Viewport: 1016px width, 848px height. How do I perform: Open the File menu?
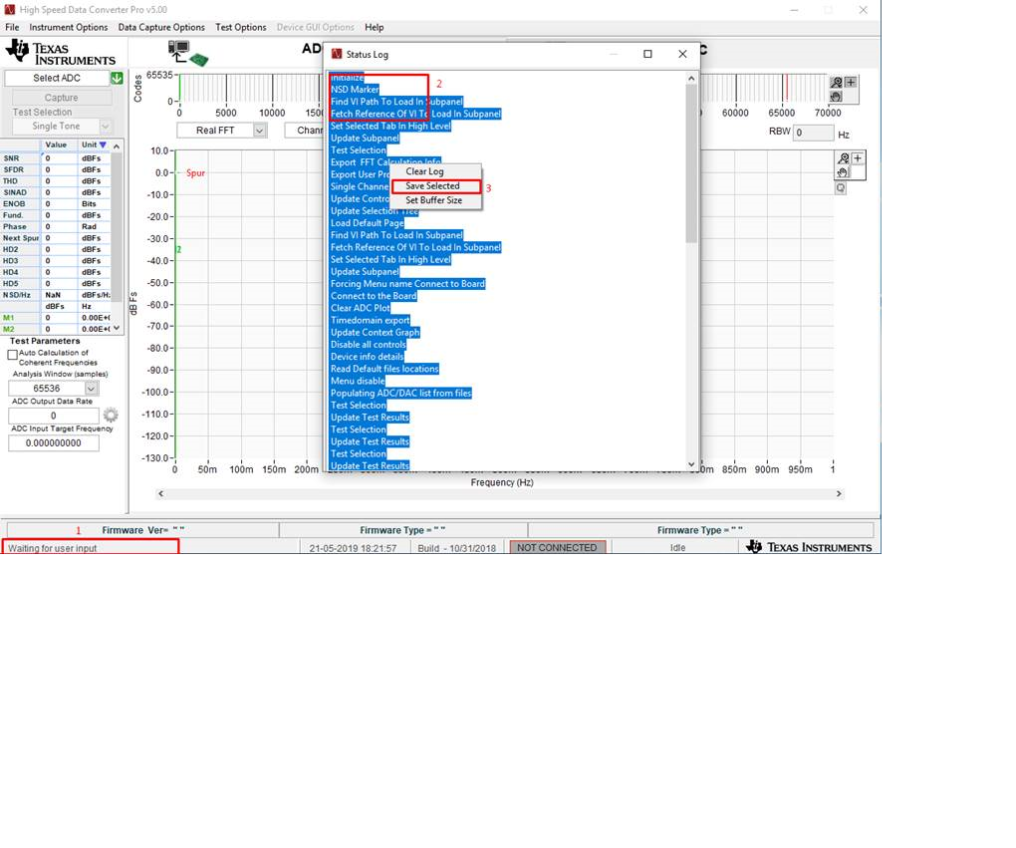click(12, 27)
